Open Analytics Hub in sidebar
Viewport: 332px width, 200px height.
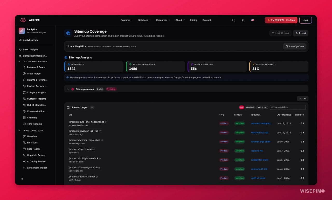click(28, 40)
